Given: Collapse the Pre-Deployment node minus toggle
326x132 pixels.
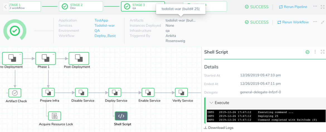Looking at the screenshot, I should tap(20, 54).
